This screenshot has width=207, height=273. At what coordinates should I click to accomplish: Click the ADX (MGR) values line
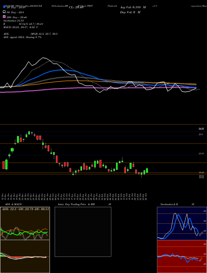click(x=30, y=34)
